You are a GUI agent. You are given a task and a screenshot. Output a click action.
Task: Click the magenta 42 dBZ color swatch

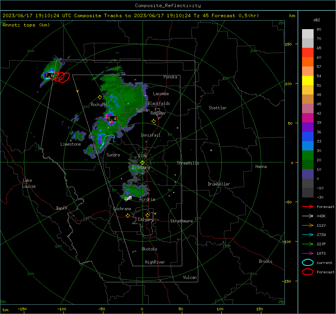coord(308,118)
